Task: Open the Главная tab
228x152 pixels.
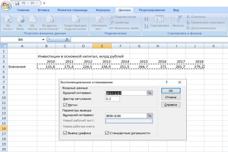Action: (23, 10)
